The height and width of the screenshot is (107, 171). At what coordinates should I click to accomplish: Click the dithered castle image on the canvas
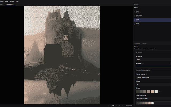tap(62, 55)
